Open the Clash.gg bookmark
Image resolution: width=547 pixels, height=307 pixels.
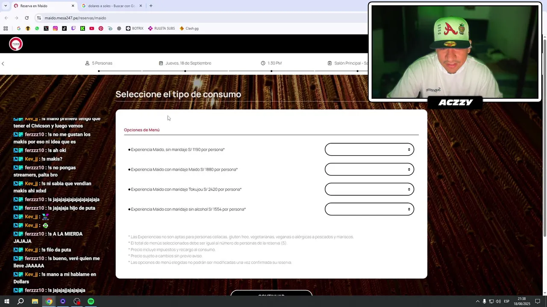189,29
